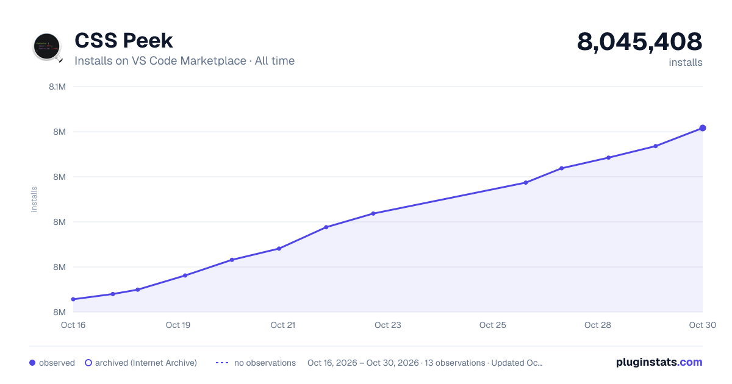Viewport: 732px width, 384px height.
Task: Select the large Oct 30 data point
Action: (x=703, y=128)
